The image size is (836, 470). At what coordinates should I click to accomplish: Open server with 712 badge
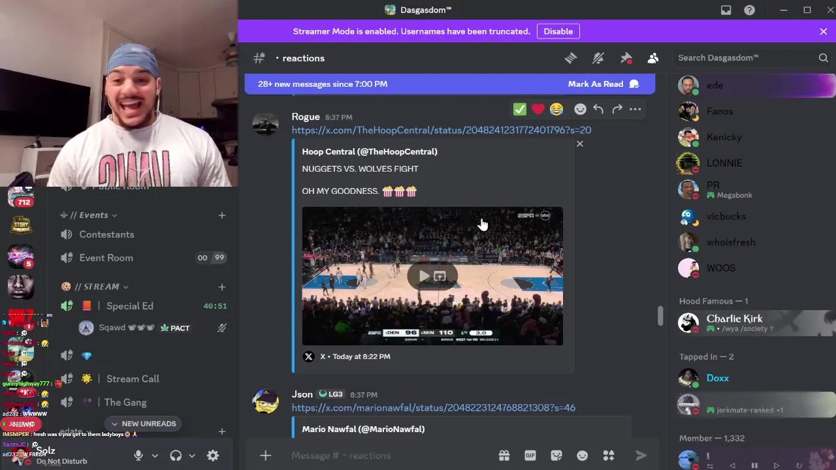click(21, 196)
